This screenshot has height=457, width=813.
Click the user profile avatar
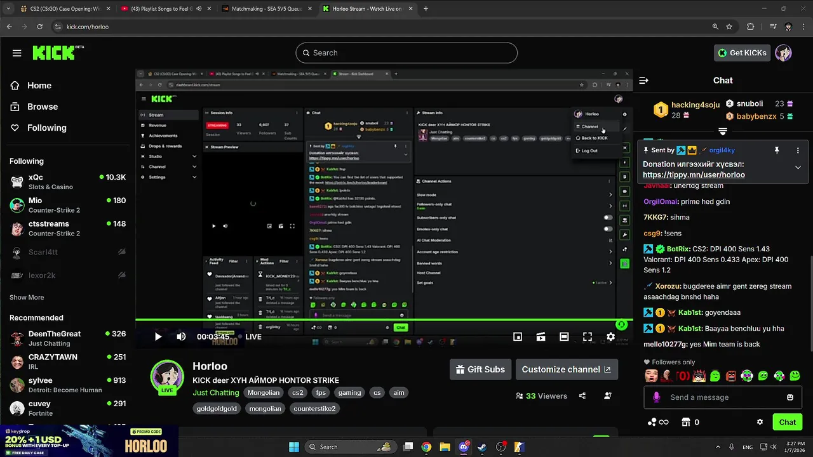[783, 53]
